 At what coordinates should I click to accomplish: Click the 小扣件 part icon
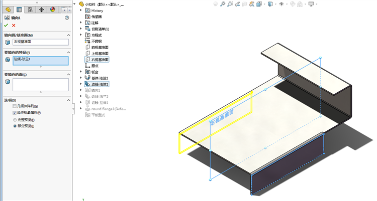tap(81, 4)
